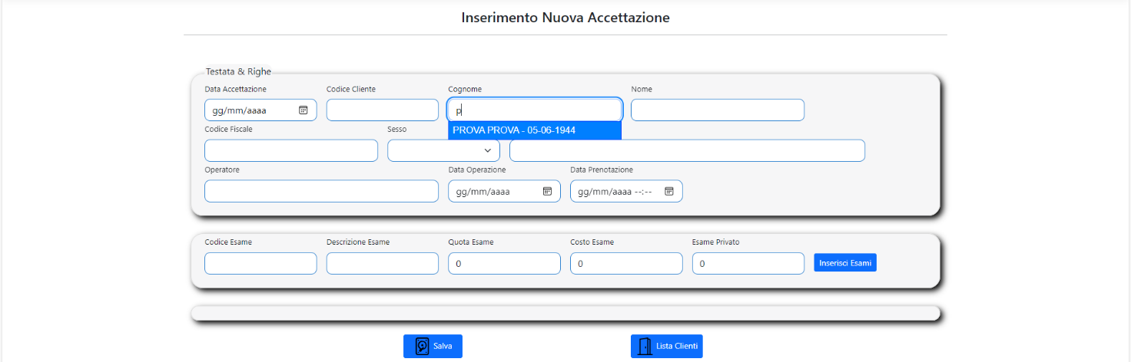The height and width of the screenshot is (362, 1131).
Task: Click the Operatore input field
Action: tap(321, 191)
